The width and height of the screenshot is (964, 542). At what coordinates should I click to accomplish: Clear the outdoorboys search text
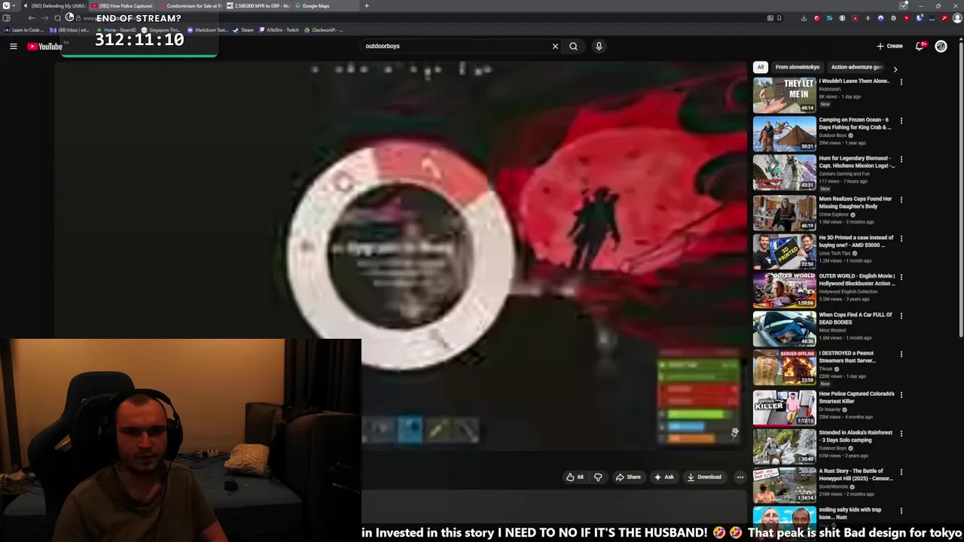555,46
